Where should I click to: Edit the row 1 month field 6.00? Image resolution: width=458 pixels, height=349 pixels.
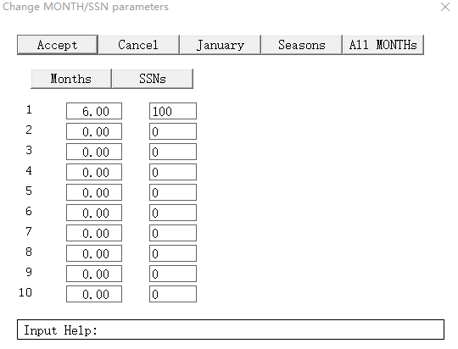[94, 111]
